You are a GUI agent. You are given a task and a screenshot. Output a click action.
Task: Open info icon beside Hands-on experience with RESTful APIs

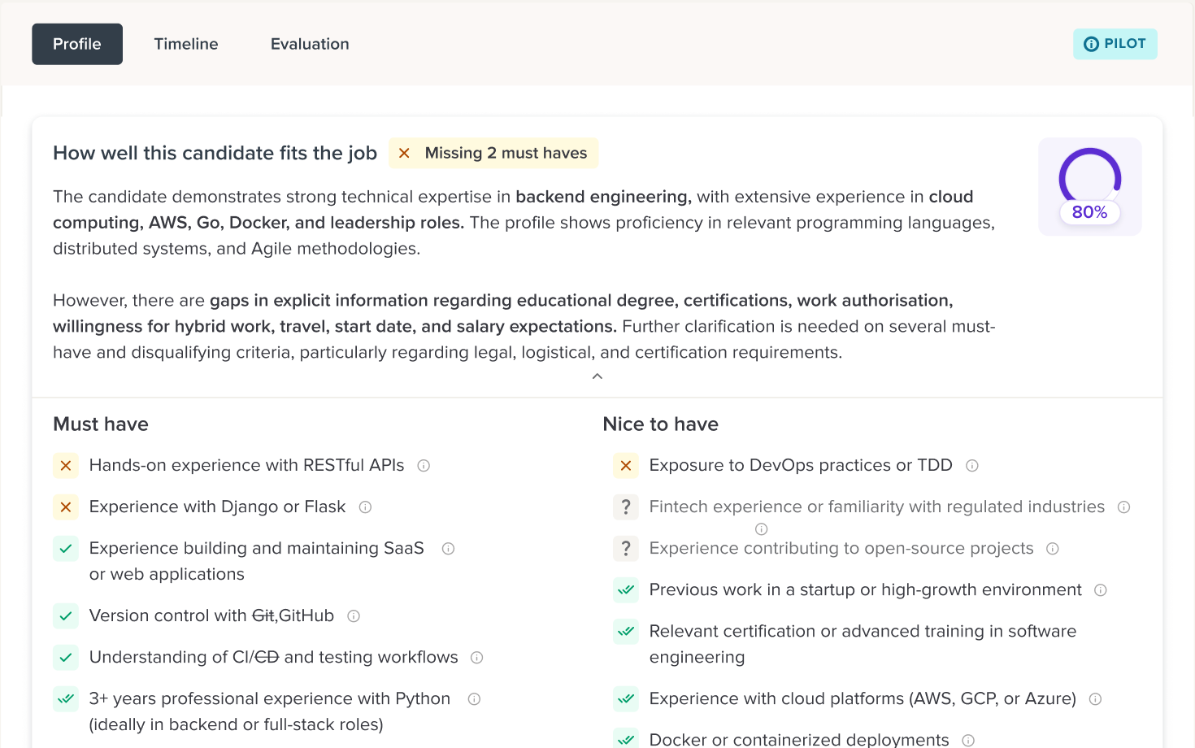tap(424, 466)
